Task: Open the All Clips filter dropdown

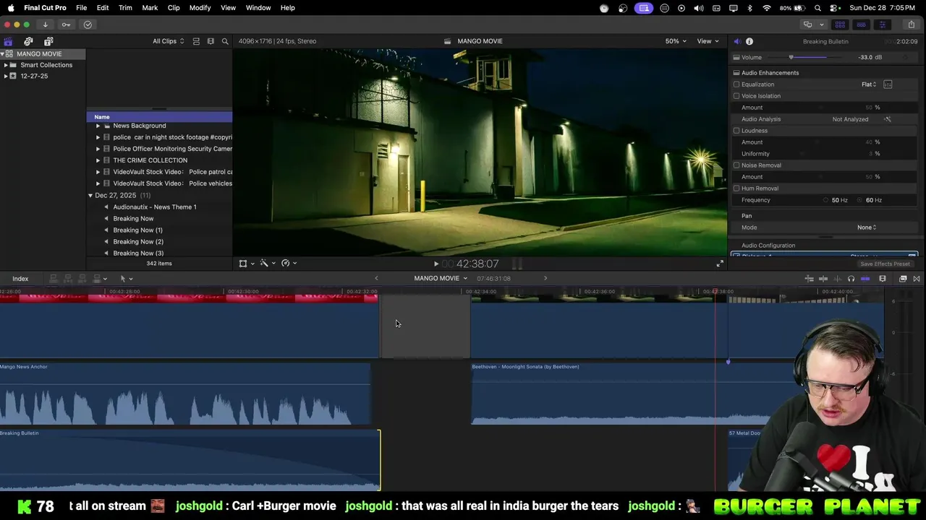Action: (x=168, y=41)
